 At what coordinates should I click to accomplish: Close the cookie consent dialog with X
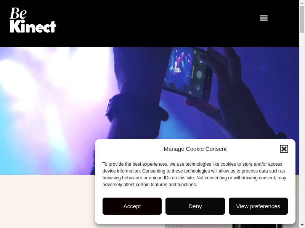pos(284,149)
